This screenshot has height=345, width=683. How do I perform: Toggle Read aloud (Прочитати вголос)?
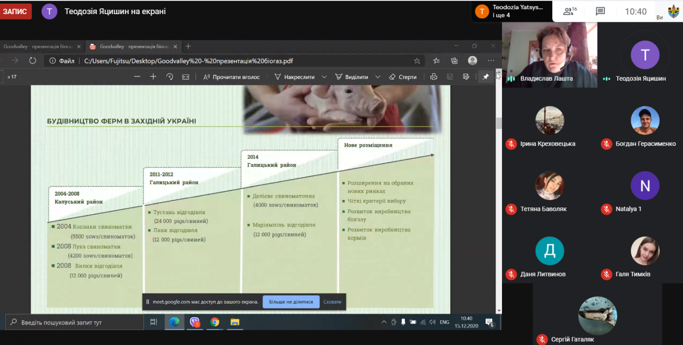tap(232, 77)
